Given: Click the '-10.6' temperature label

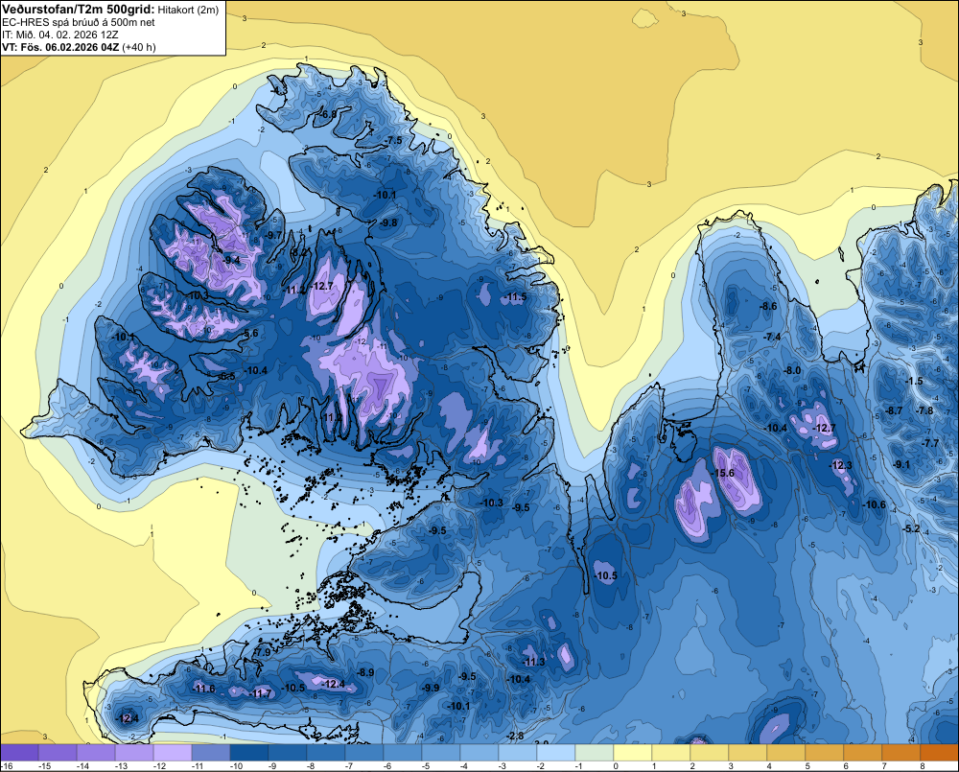Looking at the screenshot, I should coord(874,504).
